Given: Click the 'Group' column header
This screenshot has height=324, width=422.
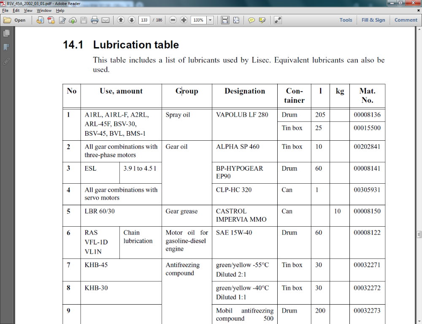Looking at the screenshot, I should pyautogui.click(x=187, y=91).
